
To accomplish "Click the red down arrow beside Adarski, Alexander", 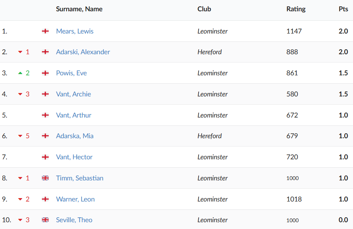I will coord(20,52).
